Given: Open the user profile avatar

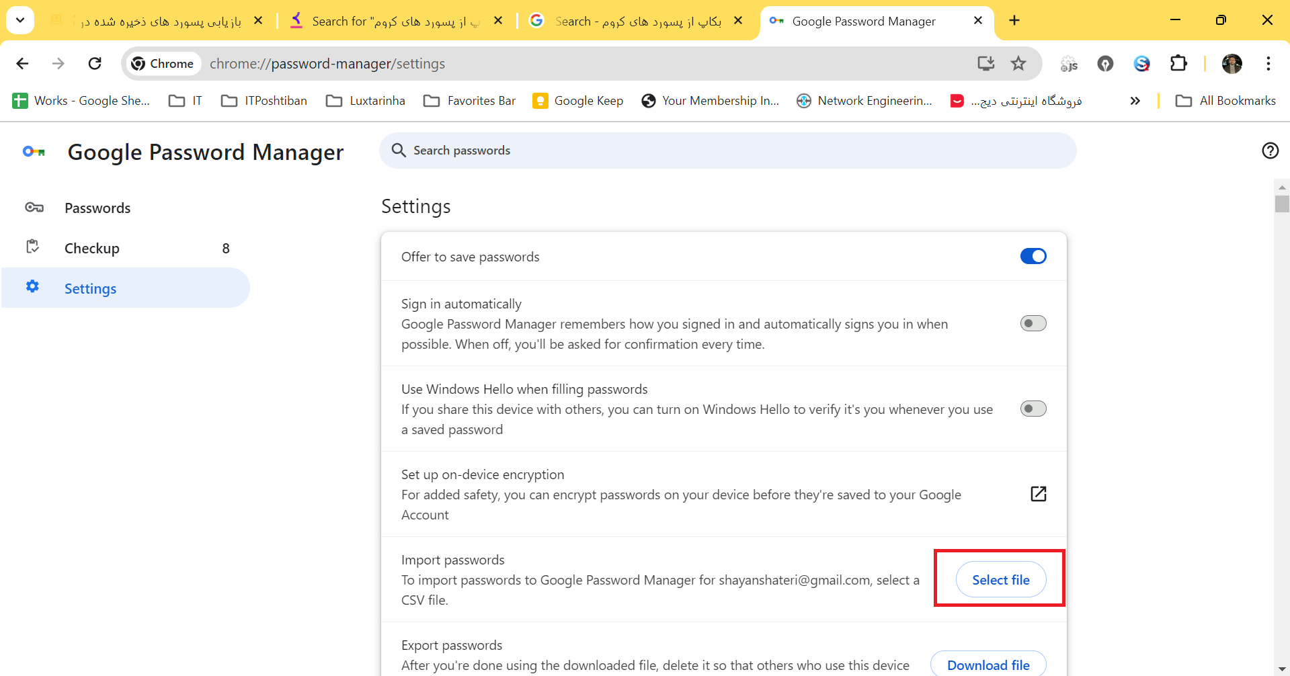Looking at the screenshot, I should tap(1232, 63).
